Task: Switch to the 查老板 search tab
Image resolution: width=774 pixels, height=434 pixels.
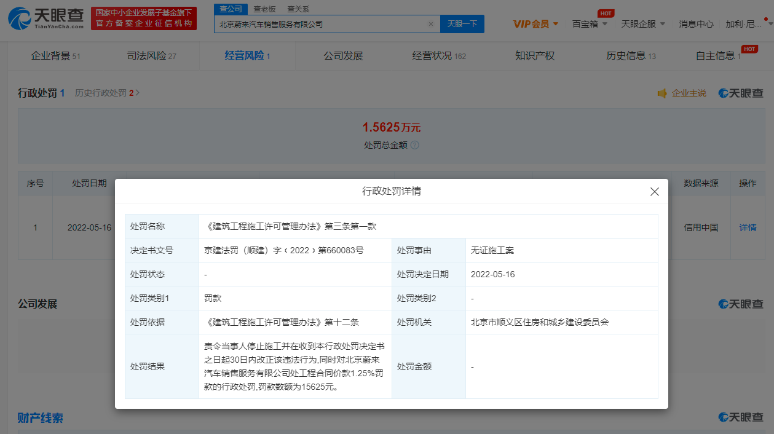Action: click(x=265, y=9)
